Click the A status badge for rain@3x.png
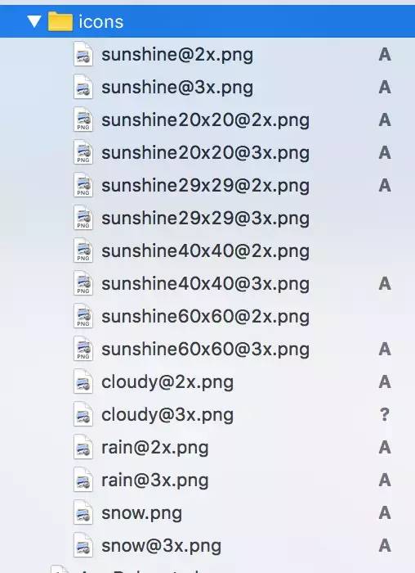Image resolution: width=415 pixels, height=573 pixels. 385,481
